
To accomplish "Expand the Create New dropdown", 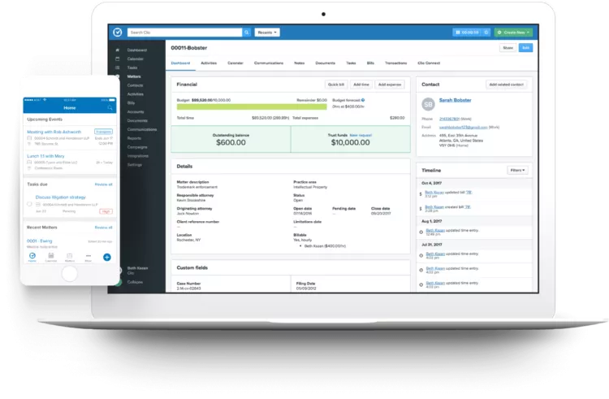I will 513,33.
